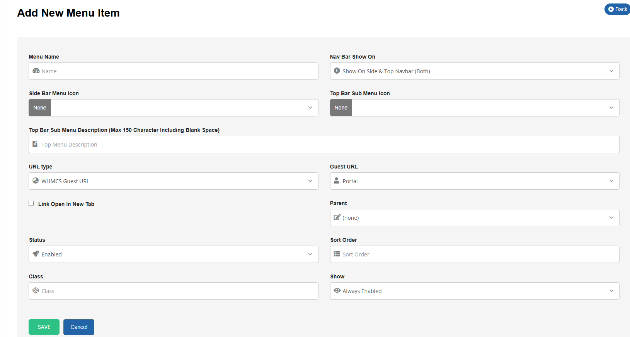Click the Cancel button
Image resolution: width=630 pixels, height=337 pixels.
[79, 327]
